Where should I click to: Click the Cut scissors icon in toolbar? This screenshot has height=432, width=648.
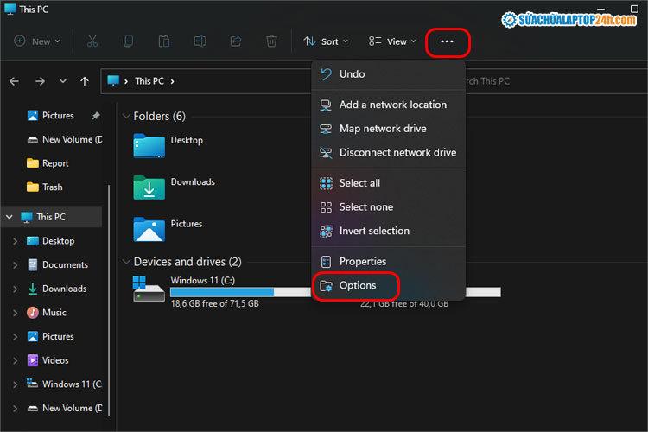(x=92, y=41)
